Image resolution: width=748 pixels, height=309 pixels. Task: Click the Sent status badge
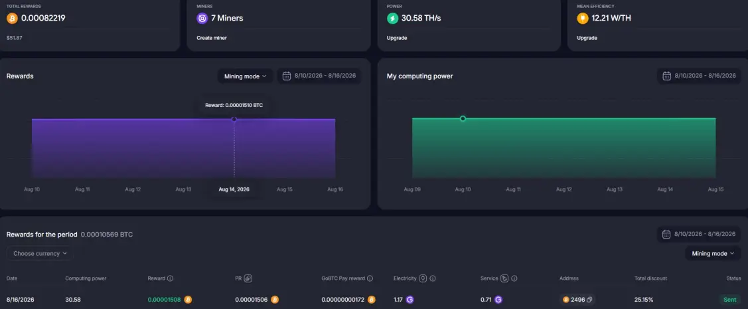730,300
